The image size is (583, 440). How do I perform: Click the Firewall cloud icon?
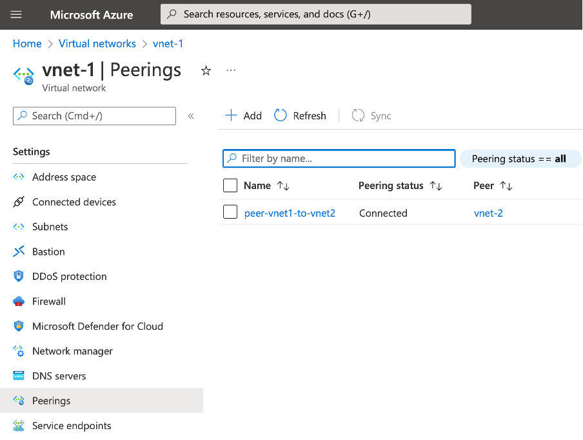(19, 301)
